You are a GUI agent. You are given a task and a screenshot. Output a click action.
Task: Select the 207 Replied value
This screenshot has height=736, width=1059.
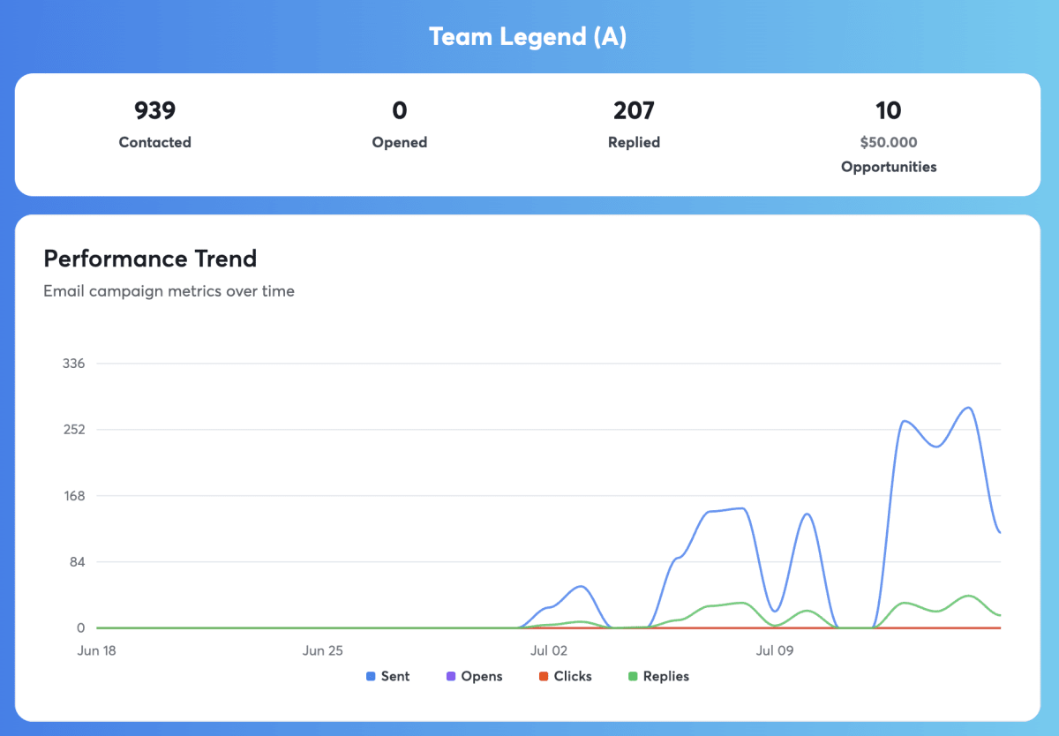[x=634, y=110]
